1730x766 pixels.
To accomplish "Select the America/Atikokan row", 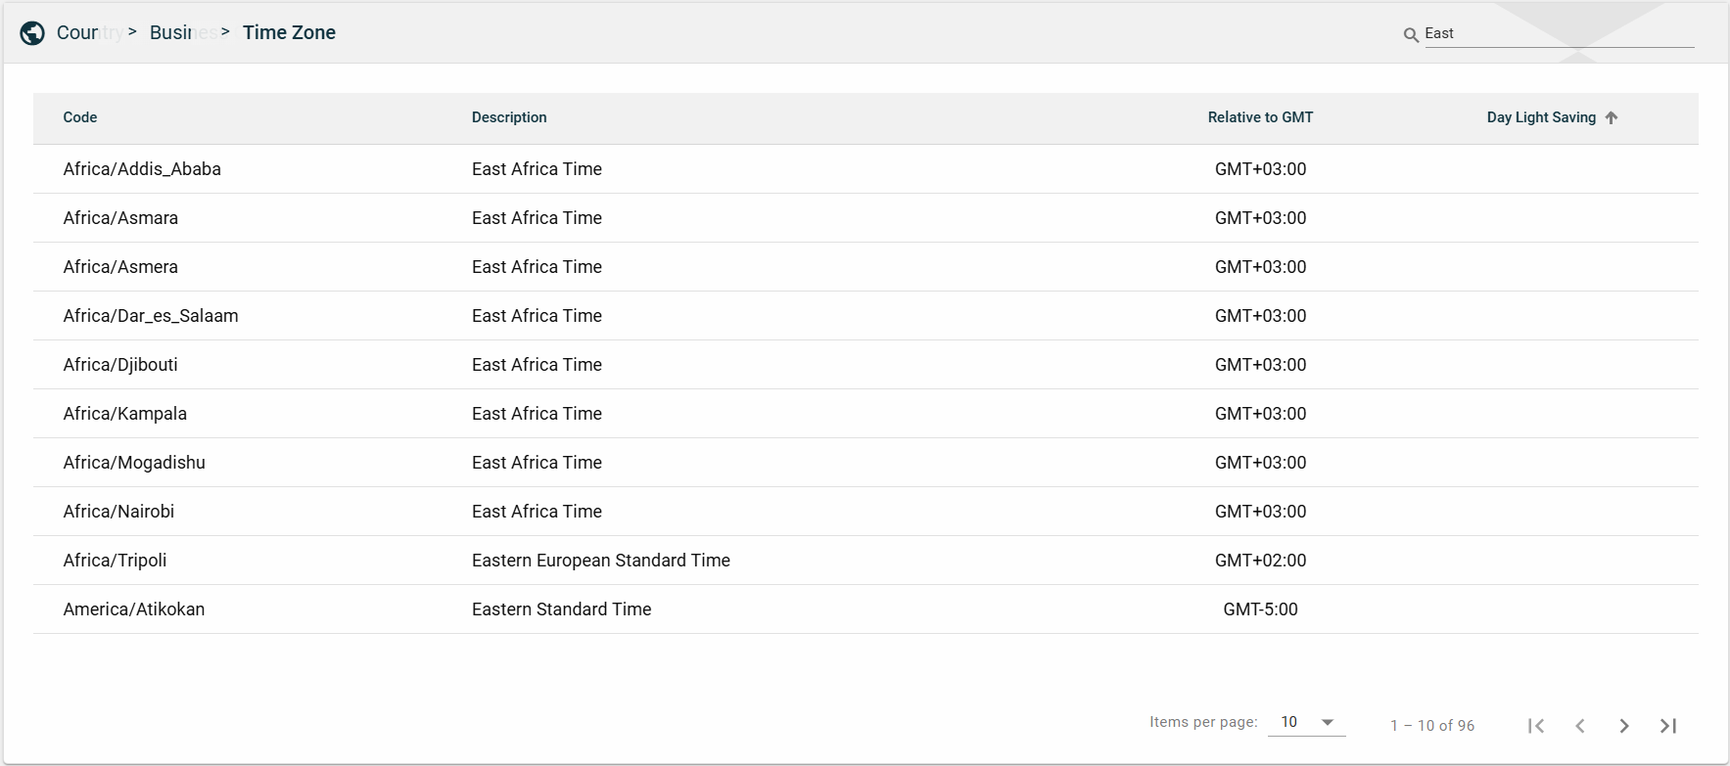I will pyautogui.click(x=134, y=609).
